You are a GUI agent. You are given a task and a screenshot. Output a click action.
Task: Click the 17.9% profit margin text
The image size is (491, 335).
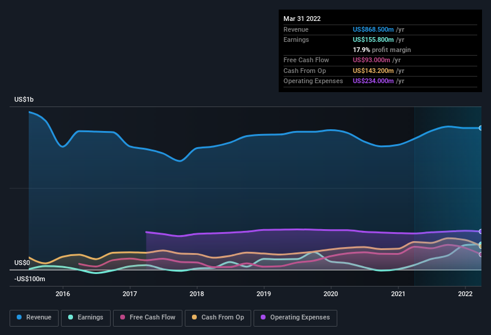382,50
